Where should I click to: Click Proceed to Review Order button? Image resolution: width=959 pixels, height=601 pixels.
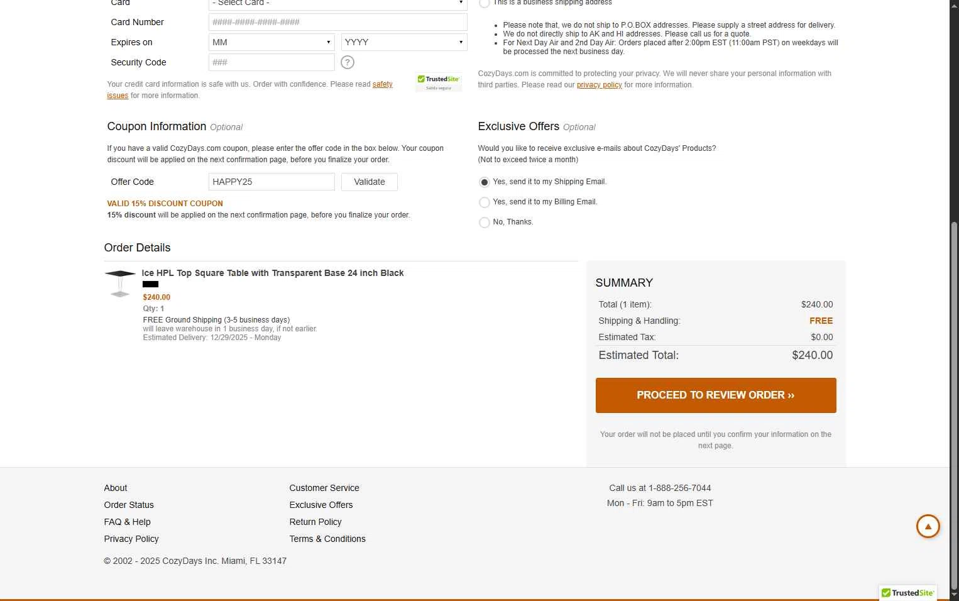716,395
